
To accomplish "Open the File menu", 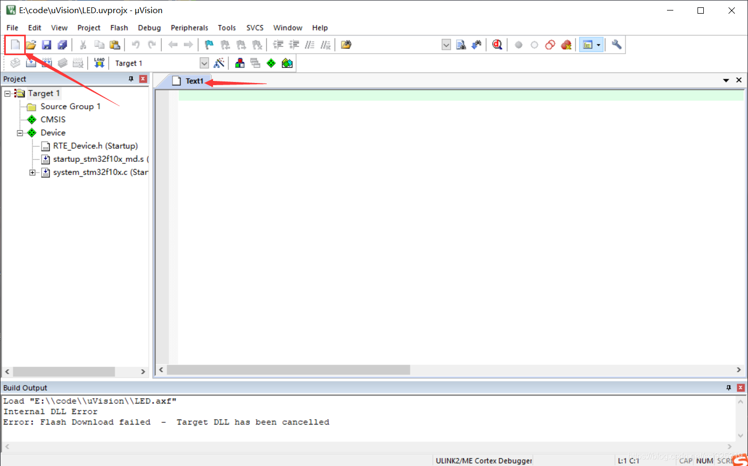I will pos(12,27).
